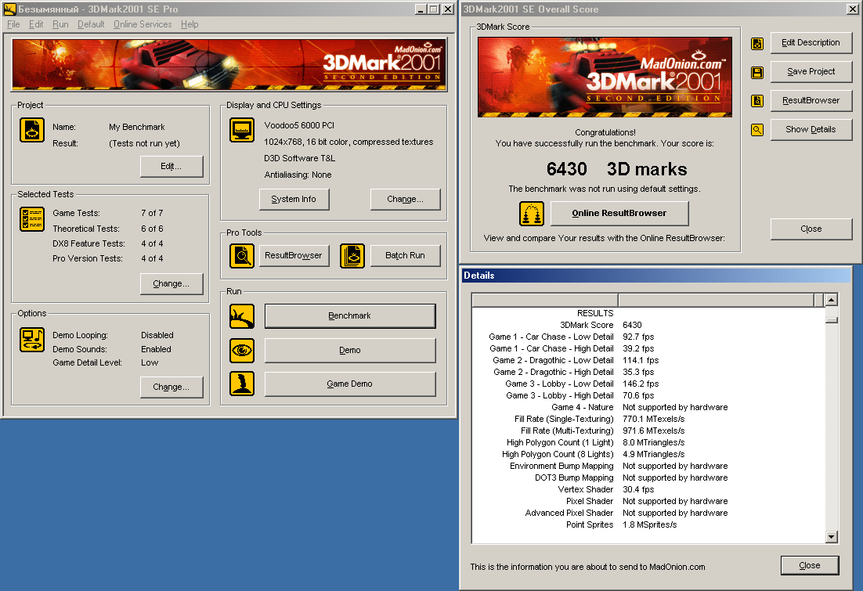Click the Save Project button
The image size is (863, 591).
tap(811, 71)
